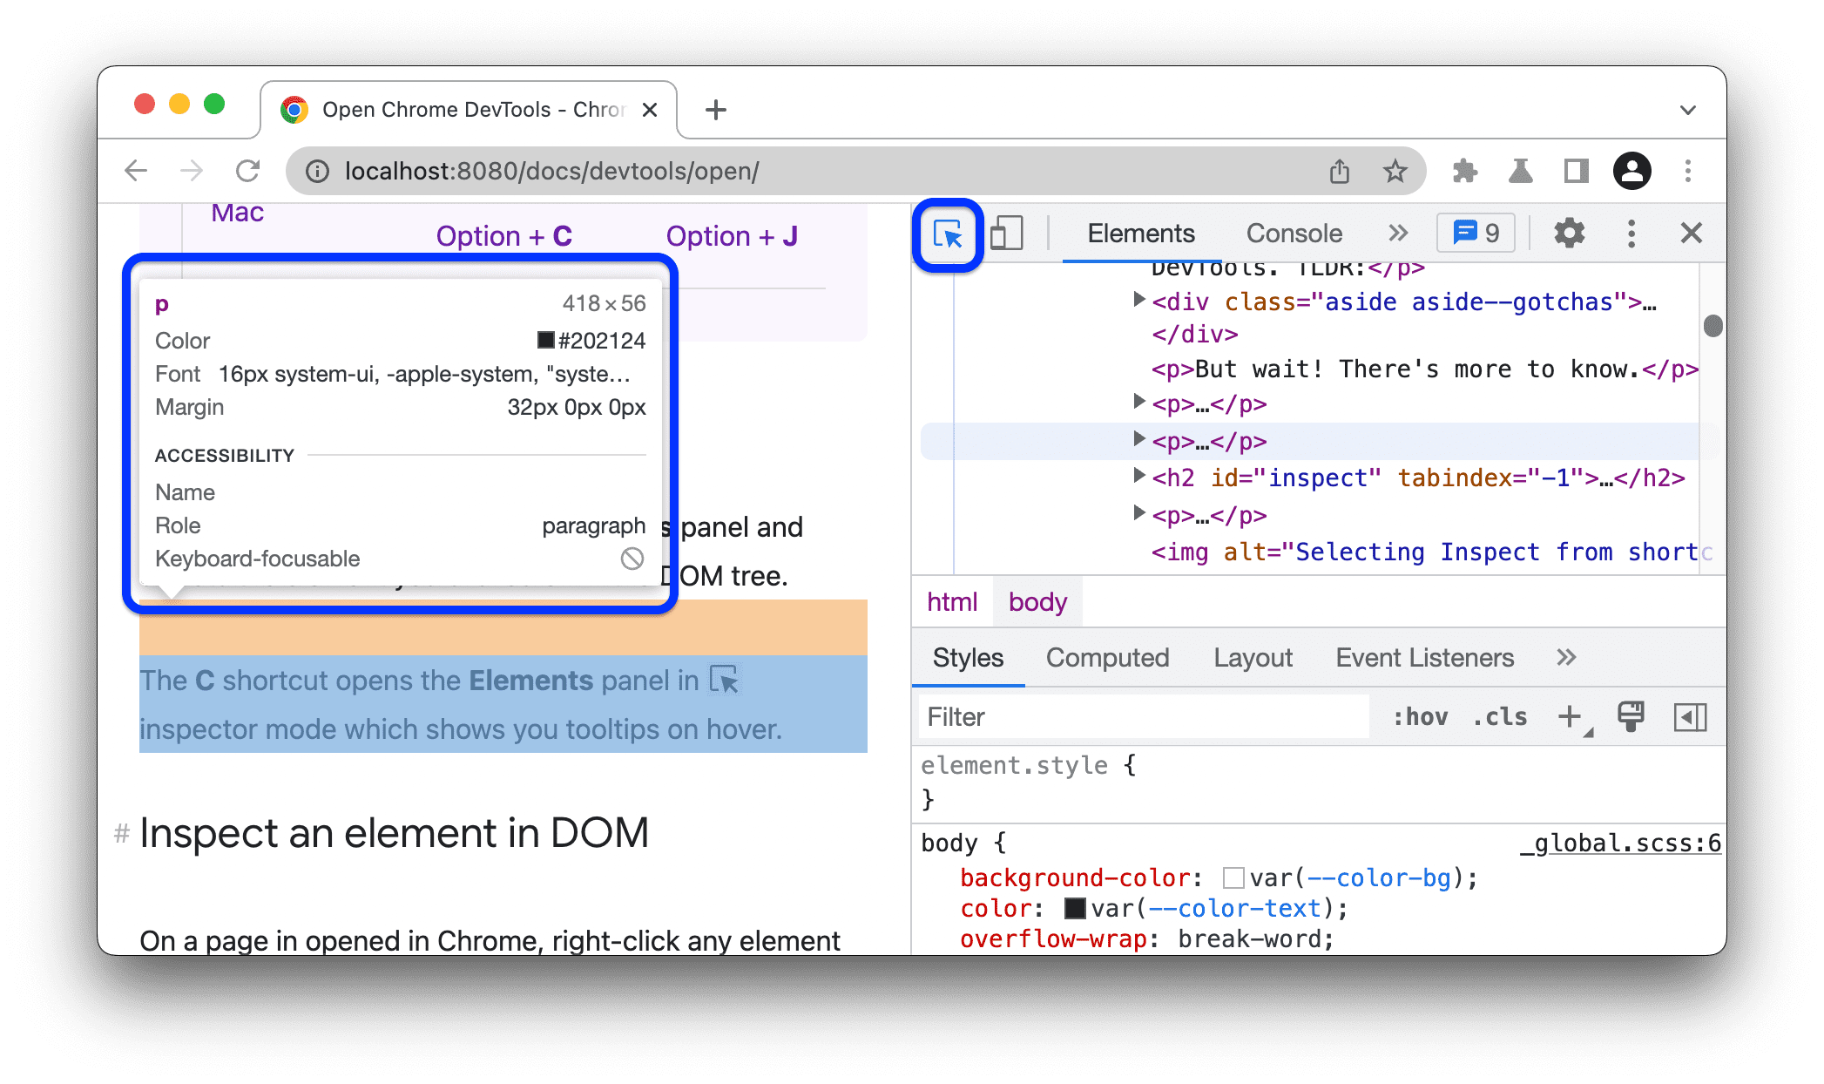The image size is (1824, 1084).
Task: Click the add new style rule button
Action: tap(1574, 717)
